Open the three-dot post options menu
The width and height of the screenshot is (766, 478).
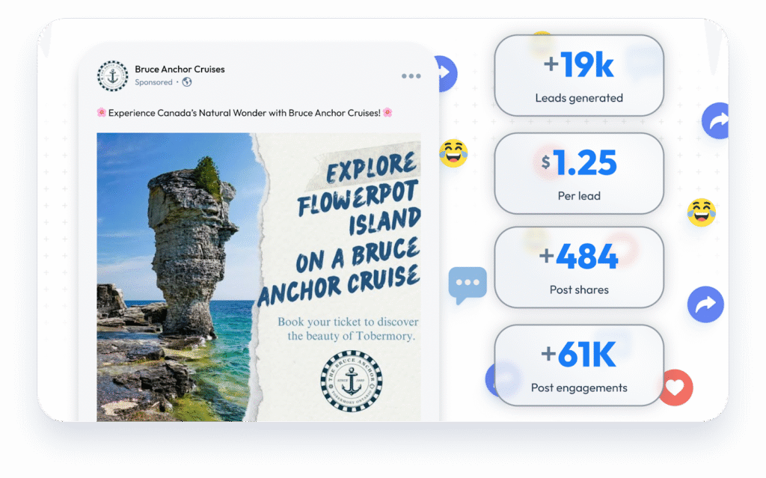(x=411, y=76)
